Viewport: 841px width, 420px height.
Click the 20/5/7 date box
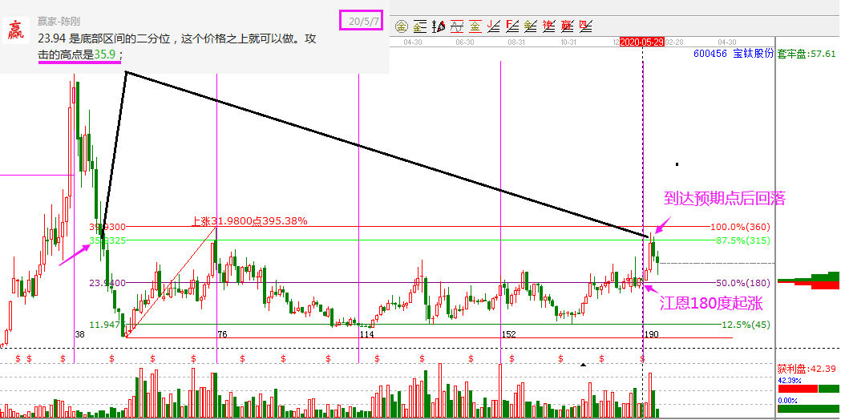[x=361, y=20]
